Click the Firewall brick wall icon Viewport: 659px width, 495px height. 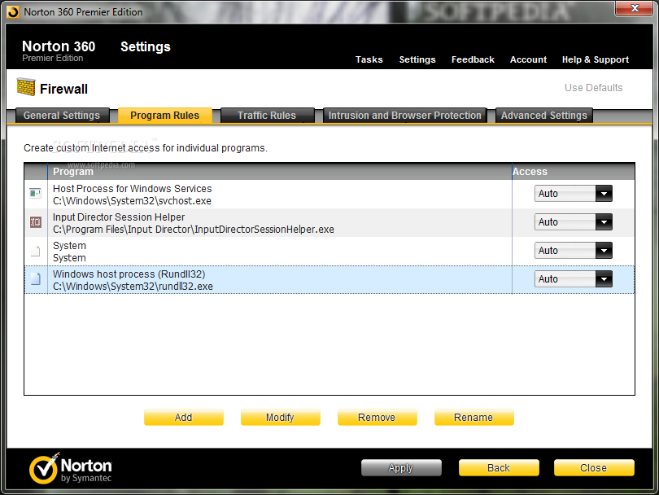point(26,87)
